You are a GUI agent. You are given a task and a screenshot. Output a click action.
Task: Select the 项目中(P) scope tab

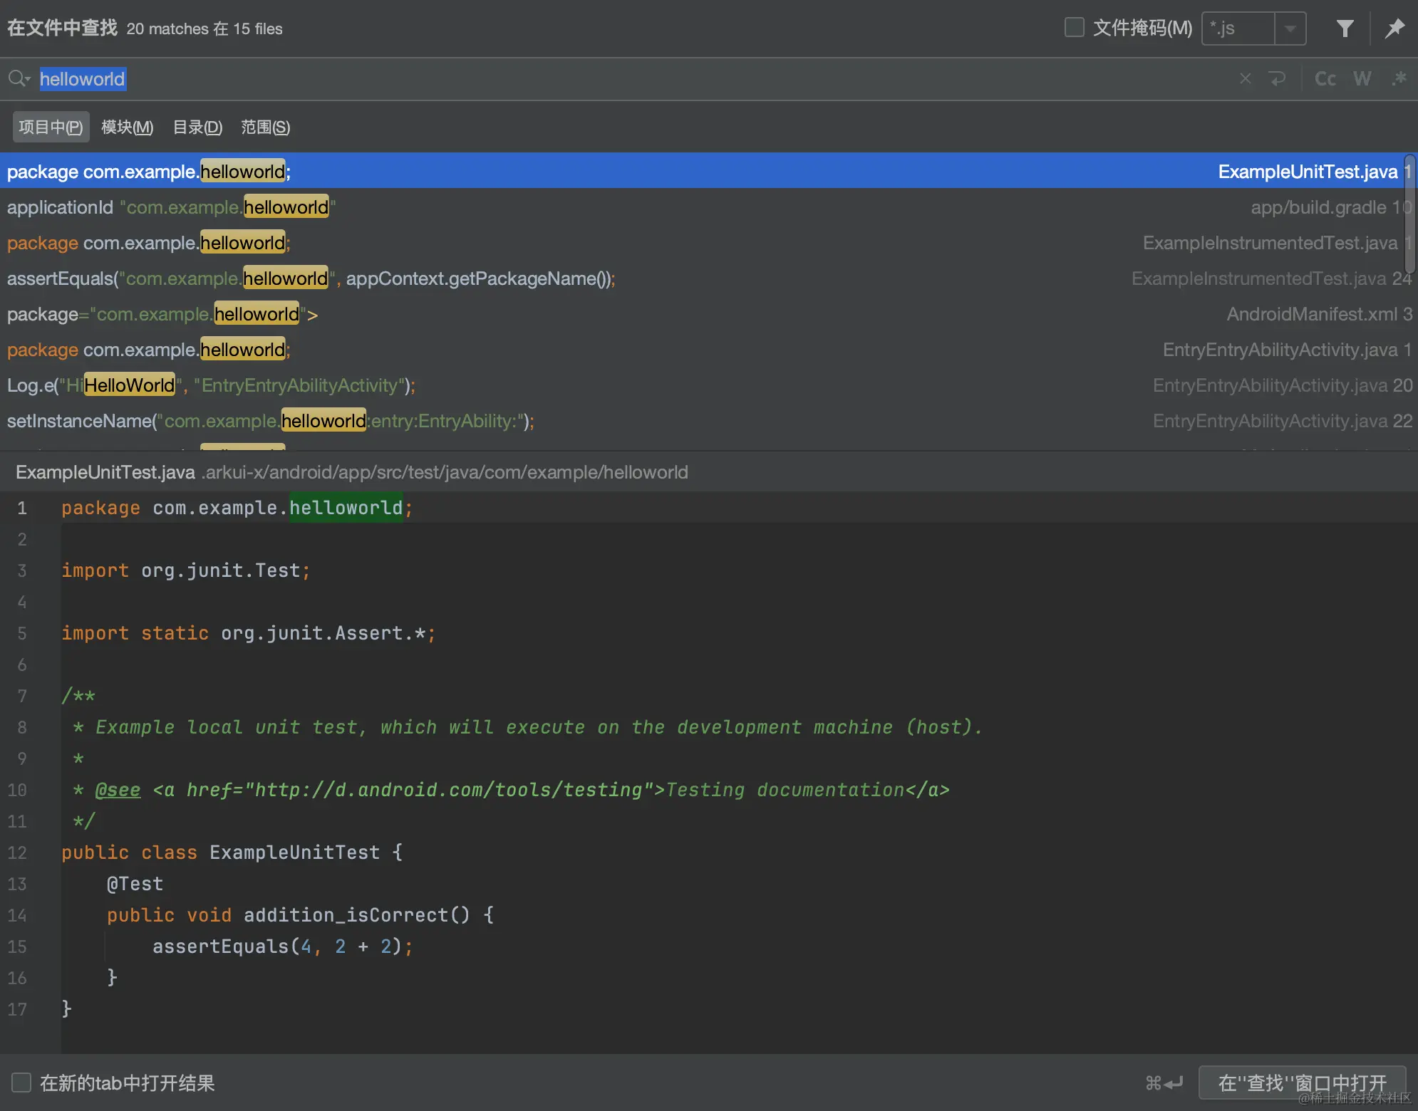point(51,127)
